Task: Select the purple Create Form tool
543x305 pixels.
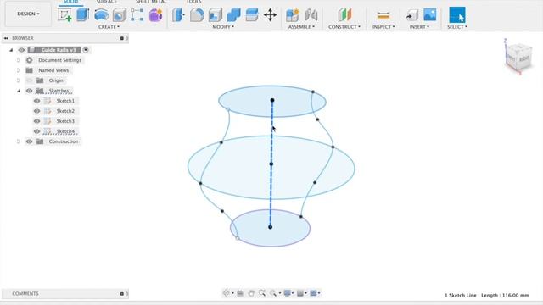Action: 155,15
